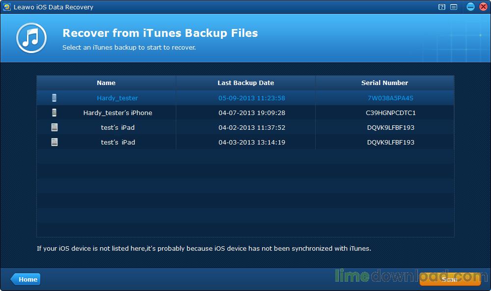
Task: Click the iPad icon on the third row
Action: (54, 127)
